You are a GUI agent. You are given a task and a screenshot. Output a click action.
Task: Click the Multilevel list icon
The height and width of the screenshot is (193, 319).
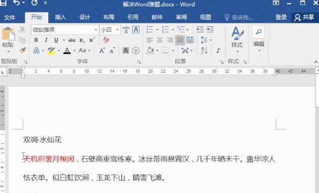[180, 30]
